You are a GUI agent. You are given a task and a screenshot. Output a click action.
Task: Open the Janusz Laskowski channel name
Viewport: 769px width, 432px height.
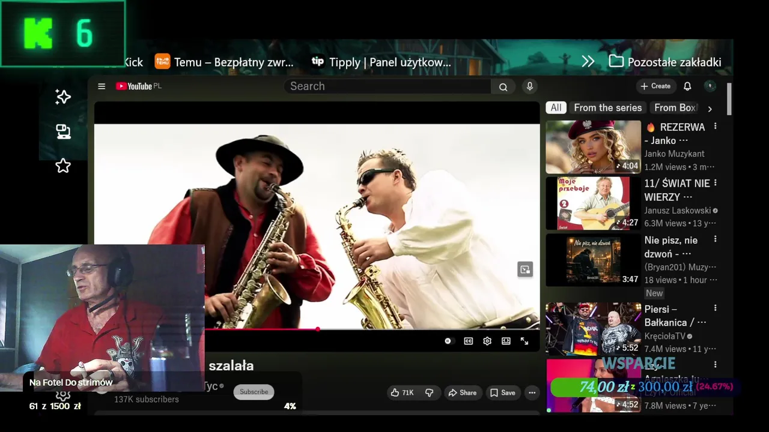[x=678, y=211]
